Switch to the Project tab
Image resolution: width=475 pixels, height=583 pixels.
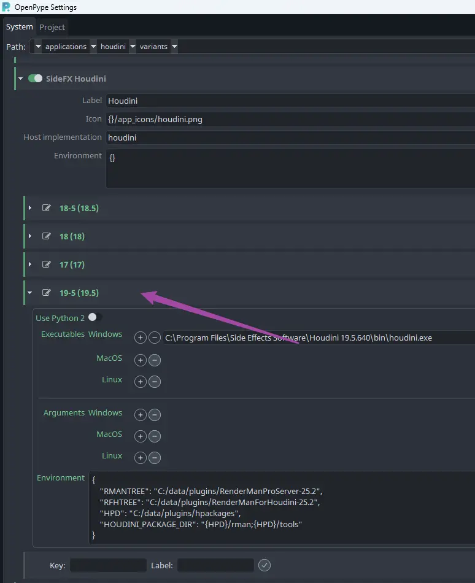coord(52,27)
